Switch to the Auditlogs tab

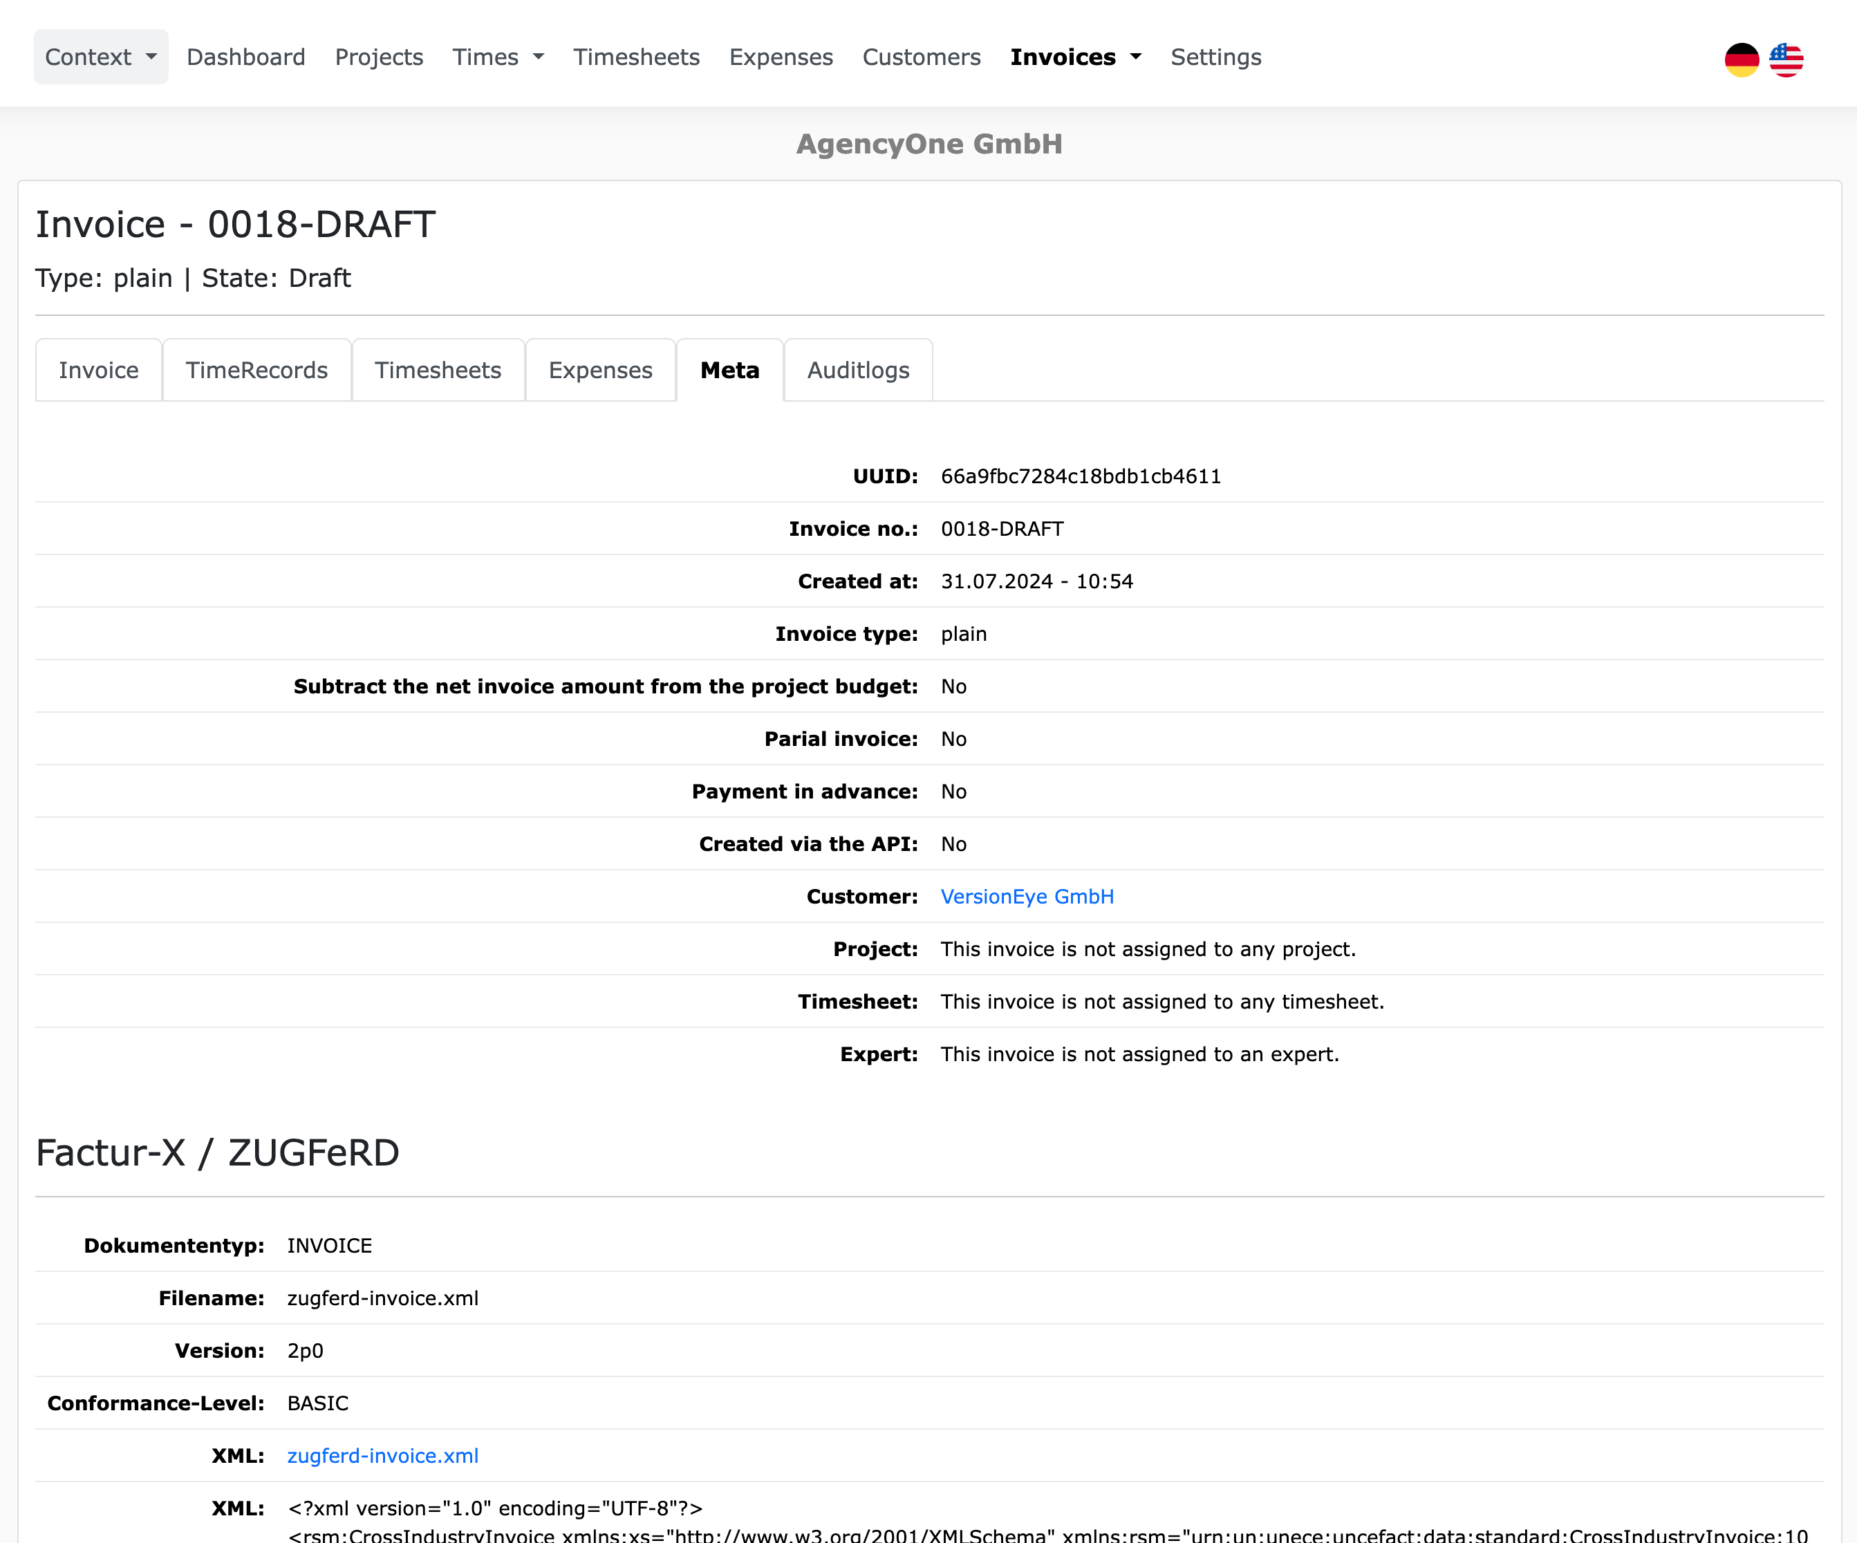tap(857, 370)
